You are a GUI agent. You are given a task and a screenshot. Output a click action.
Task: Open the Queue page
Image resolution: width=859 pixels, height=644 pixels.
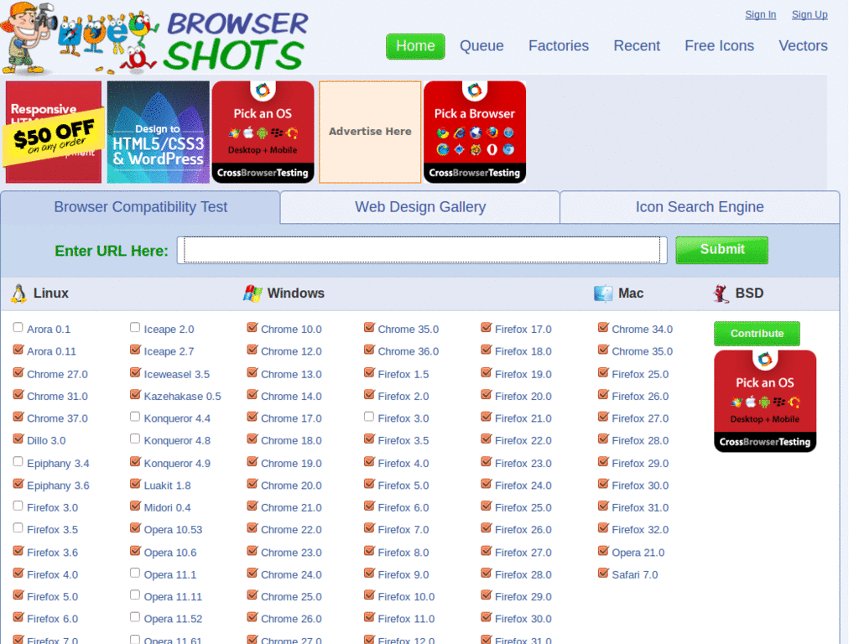click(482, 46)
